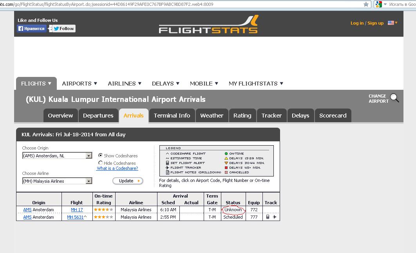Open the US flag language selector
Viewport: 416px width, 253px height.
click(x=392, y=23)
